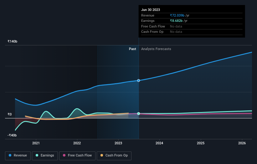Select the 2025 x-axis label
This screenshot has height=164, width=257.
coord(201,143)
